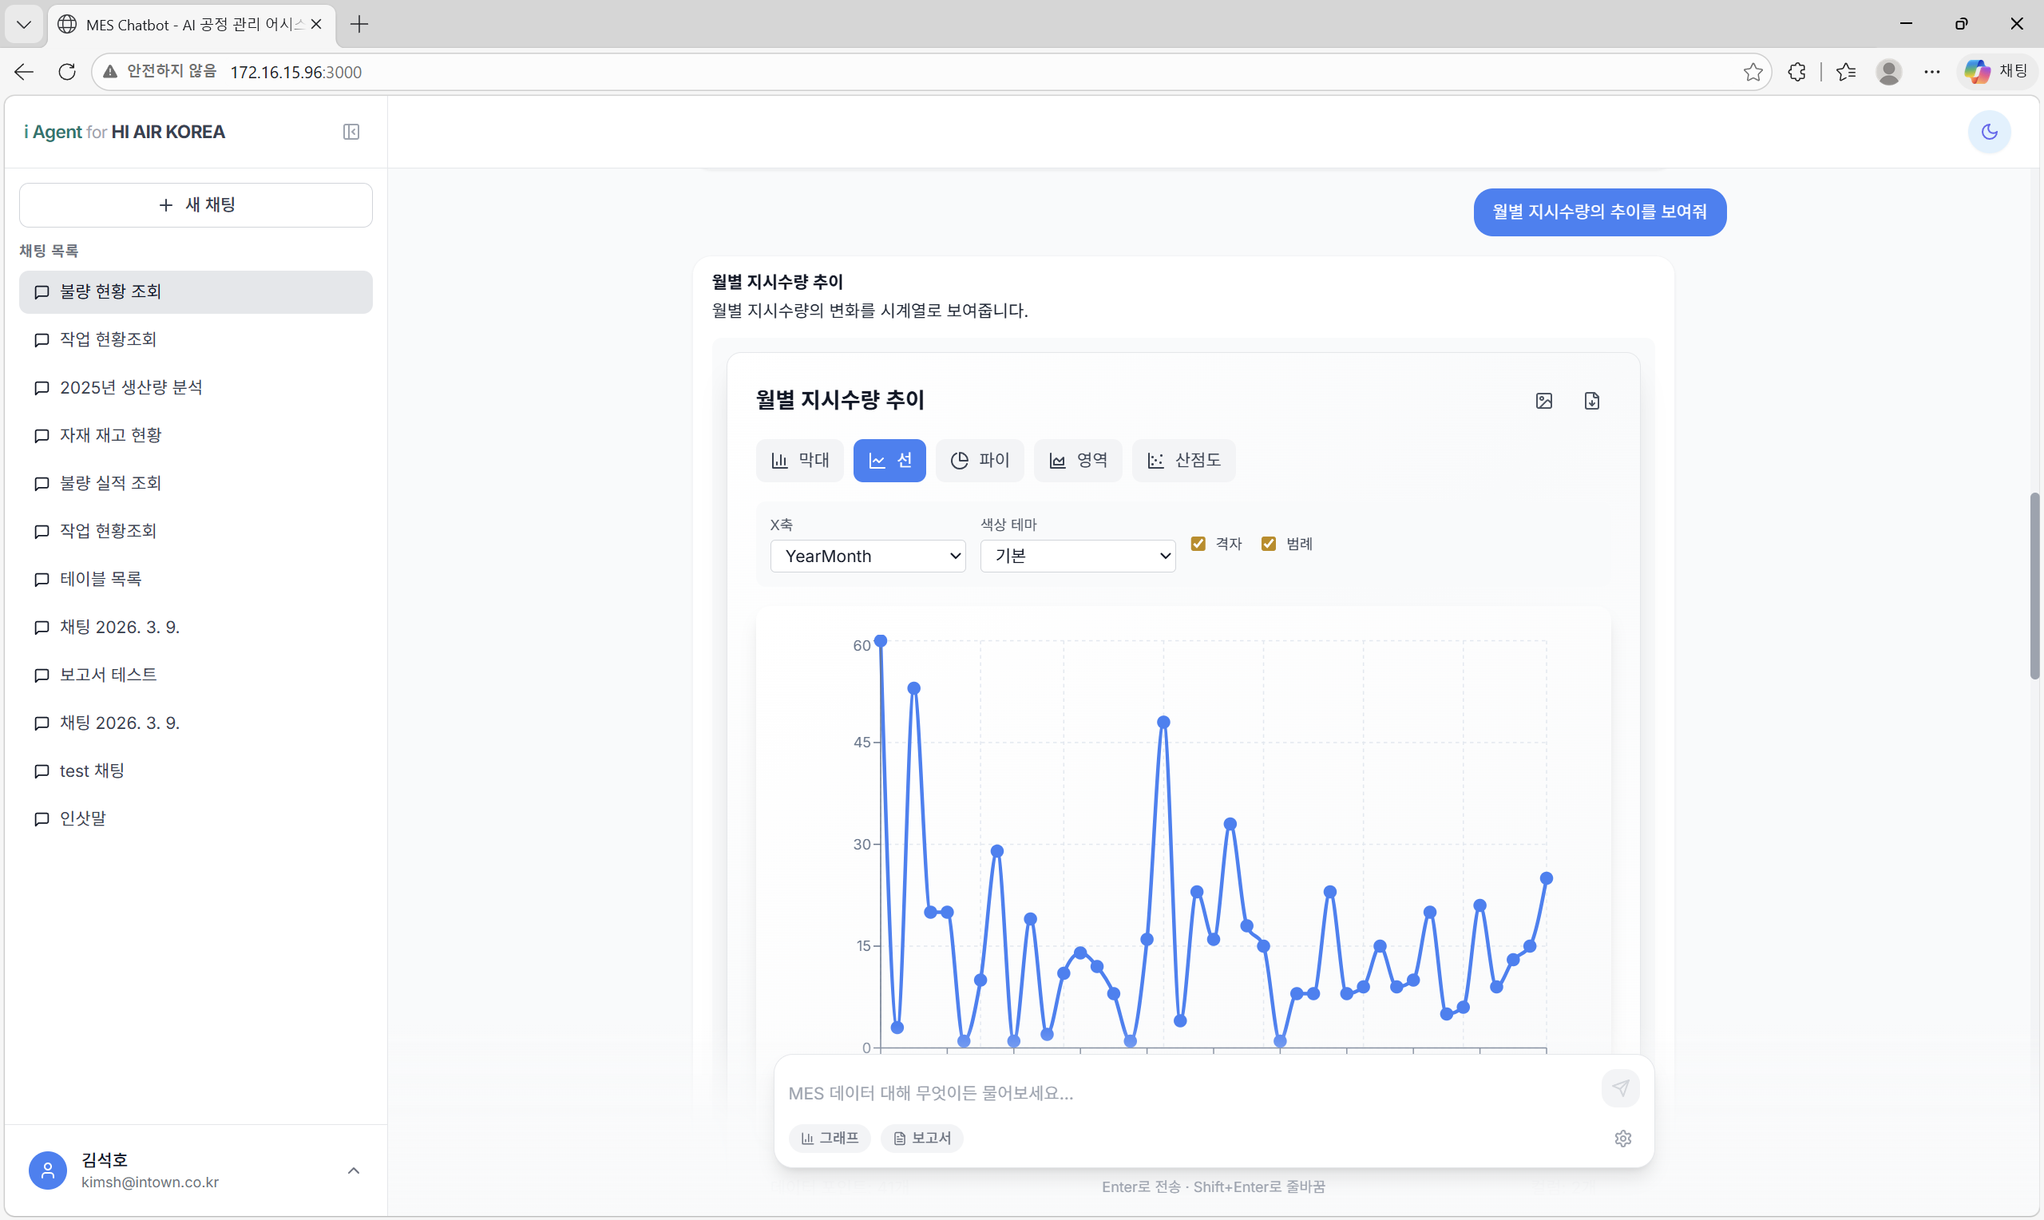2044x1220 pixels.
Task: Open browser settings ellipsis menu
Action: pos(1931,72)
